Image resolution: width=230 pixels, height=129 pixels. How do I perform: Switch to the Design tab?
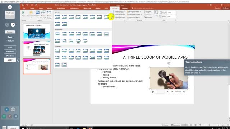(x=50, y=8)
